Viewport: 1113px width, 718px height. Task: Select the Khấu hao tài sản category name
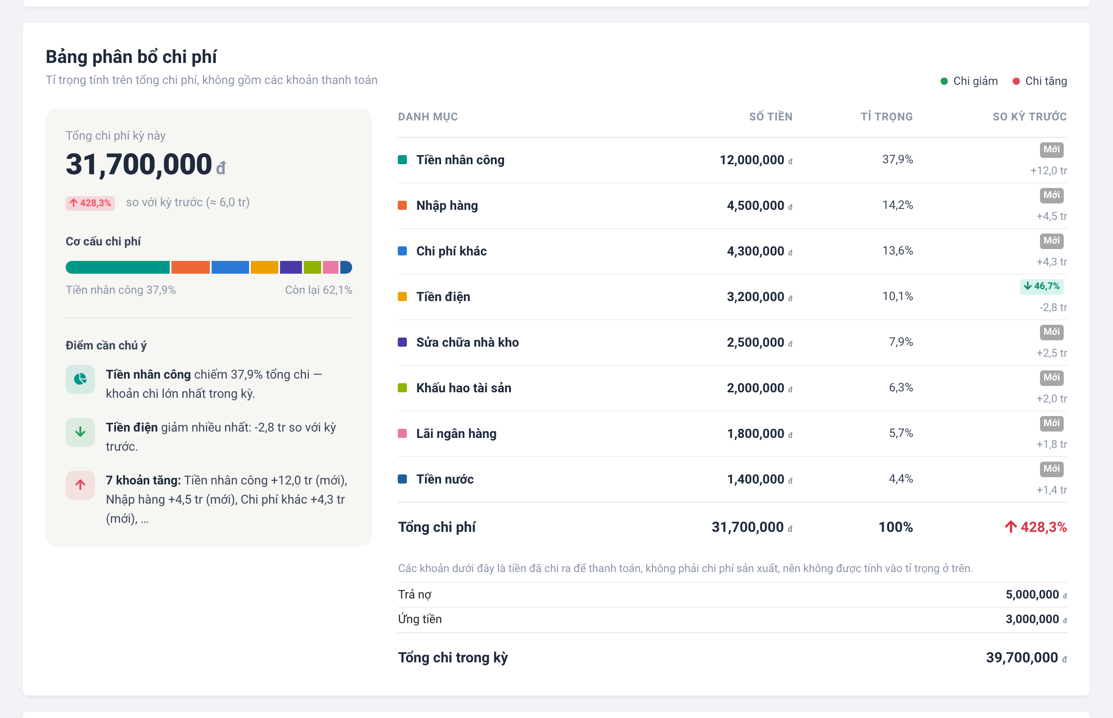(x=464, y=388)
